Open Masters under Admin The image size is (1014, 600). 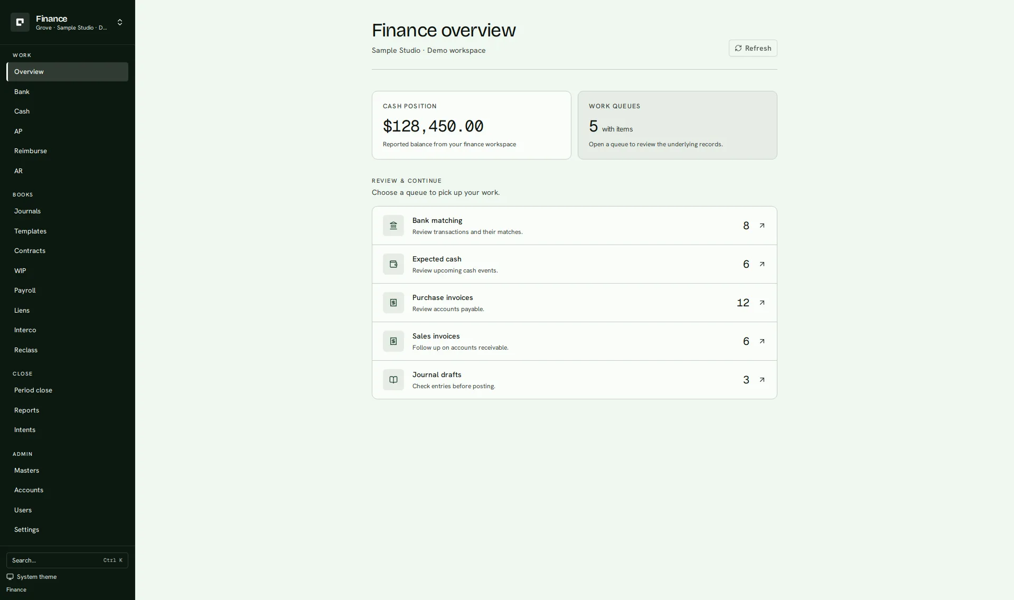coord(67,471)
